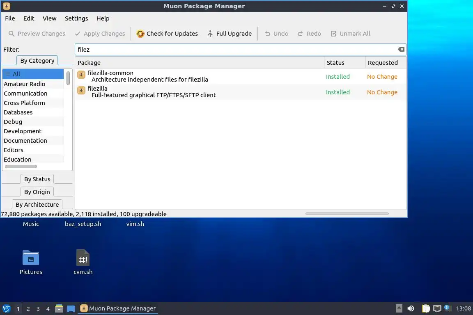Open the Help menu
The image size is (473, 315).
point(103,18)
